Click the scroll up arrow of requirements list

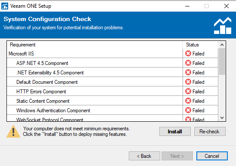pyautogui.click(x=222, y=45)
